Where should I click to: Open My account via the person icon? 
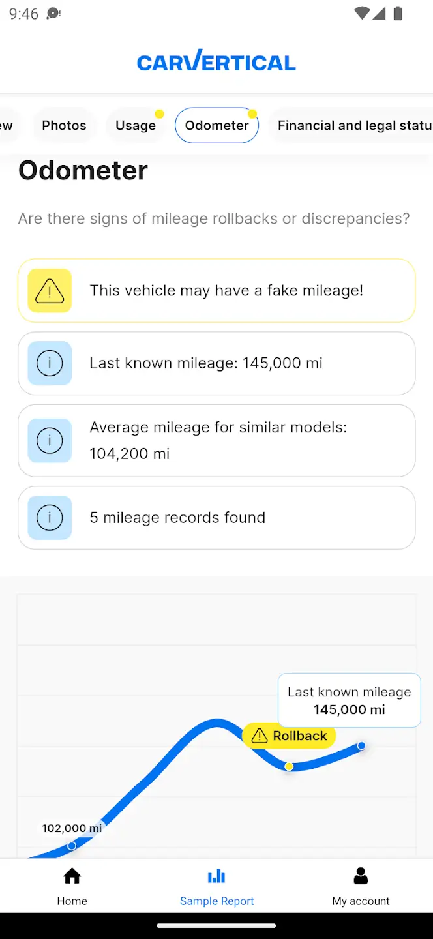tap(360, 876)
